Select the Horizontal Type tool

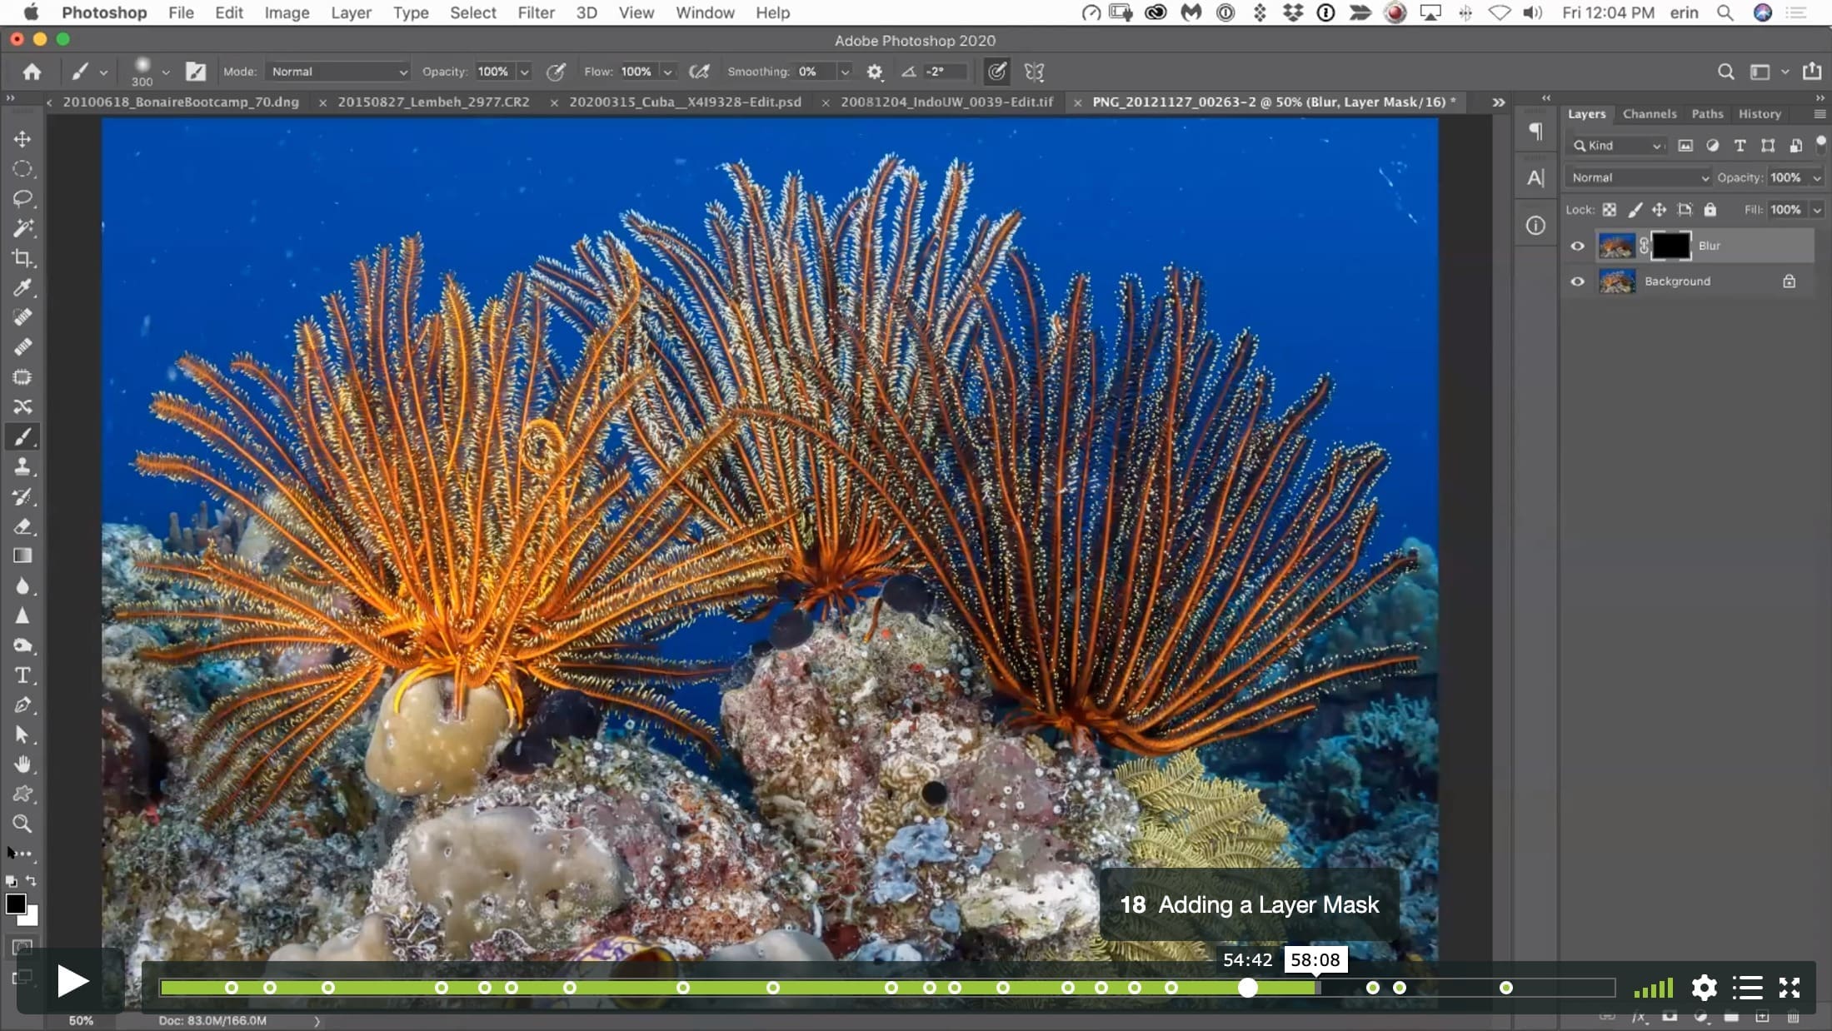click(x=22, y=675)
